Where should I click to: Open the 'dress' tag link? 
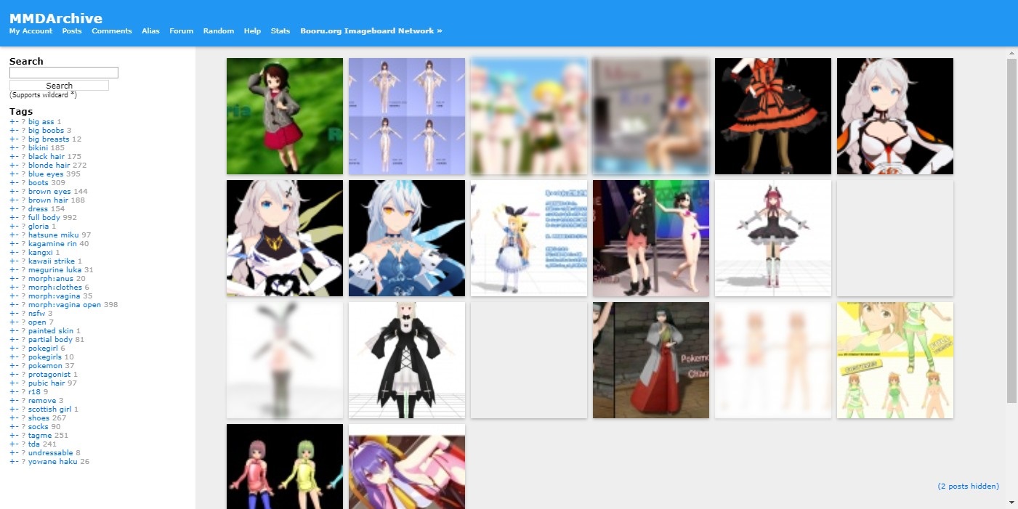click(39, 209)
